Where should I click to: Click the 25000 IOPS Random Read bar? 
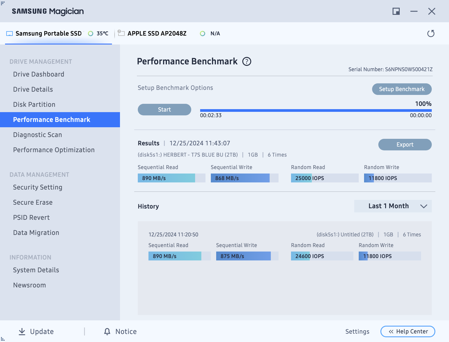click(x=325, y=178)
